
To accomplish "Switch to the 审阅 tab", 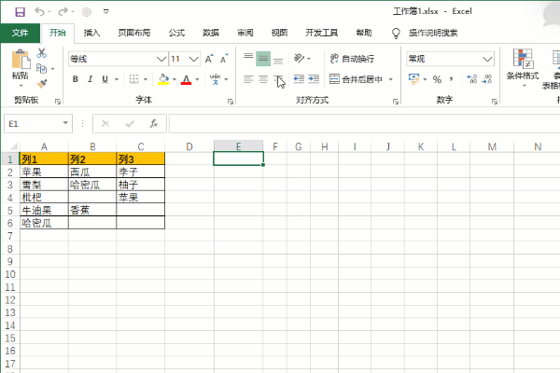I will pos(245,33).
